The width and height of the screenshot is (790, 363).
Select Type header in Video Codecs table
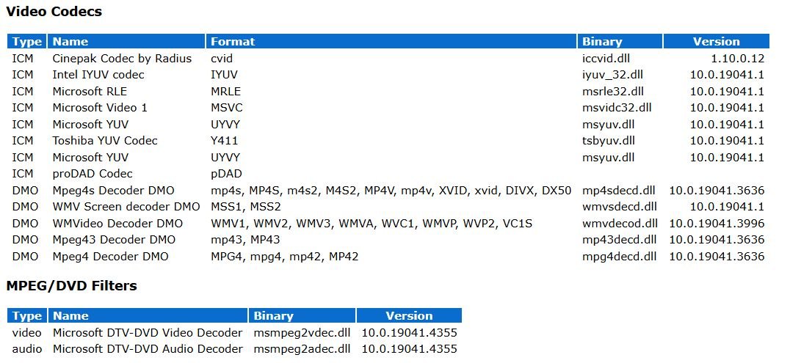pos(27,41)
